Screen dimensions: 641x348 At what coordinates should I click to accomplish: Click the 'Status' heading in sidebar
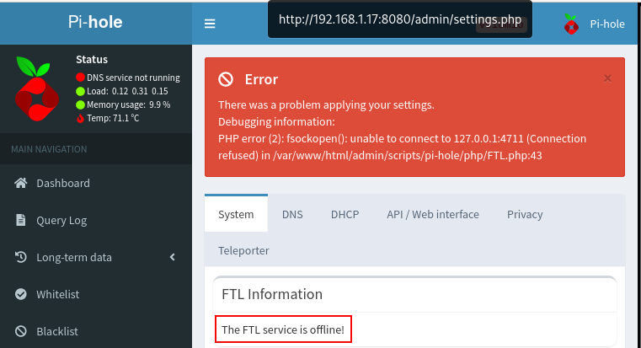click(x=92, y=59)
